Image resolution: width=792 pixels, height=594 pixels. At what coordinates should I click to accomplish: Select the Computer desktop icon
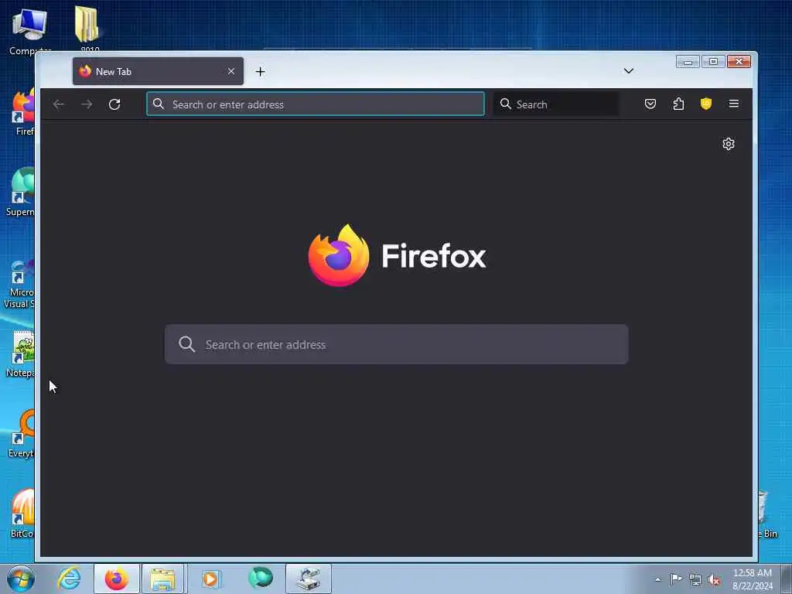pyautogui.click(x=30, y=31)
